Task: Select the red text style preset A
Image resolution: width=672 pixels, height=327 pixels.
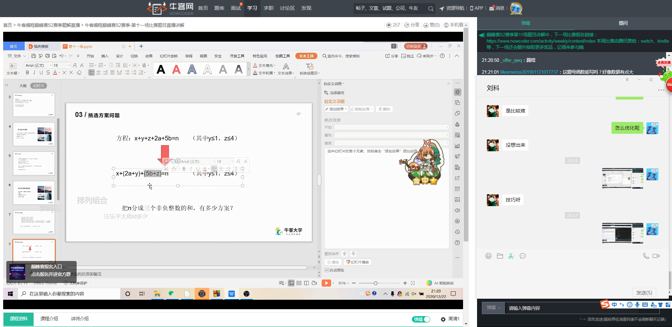Action: pos(176,70)
